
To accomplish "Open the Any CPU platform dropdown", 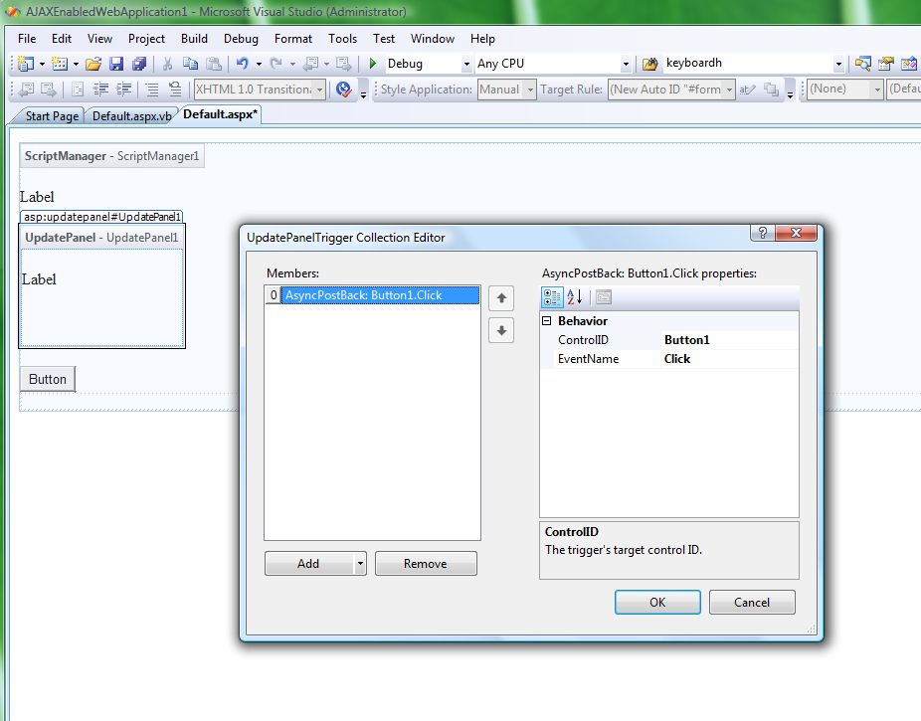I will [626, 64].
